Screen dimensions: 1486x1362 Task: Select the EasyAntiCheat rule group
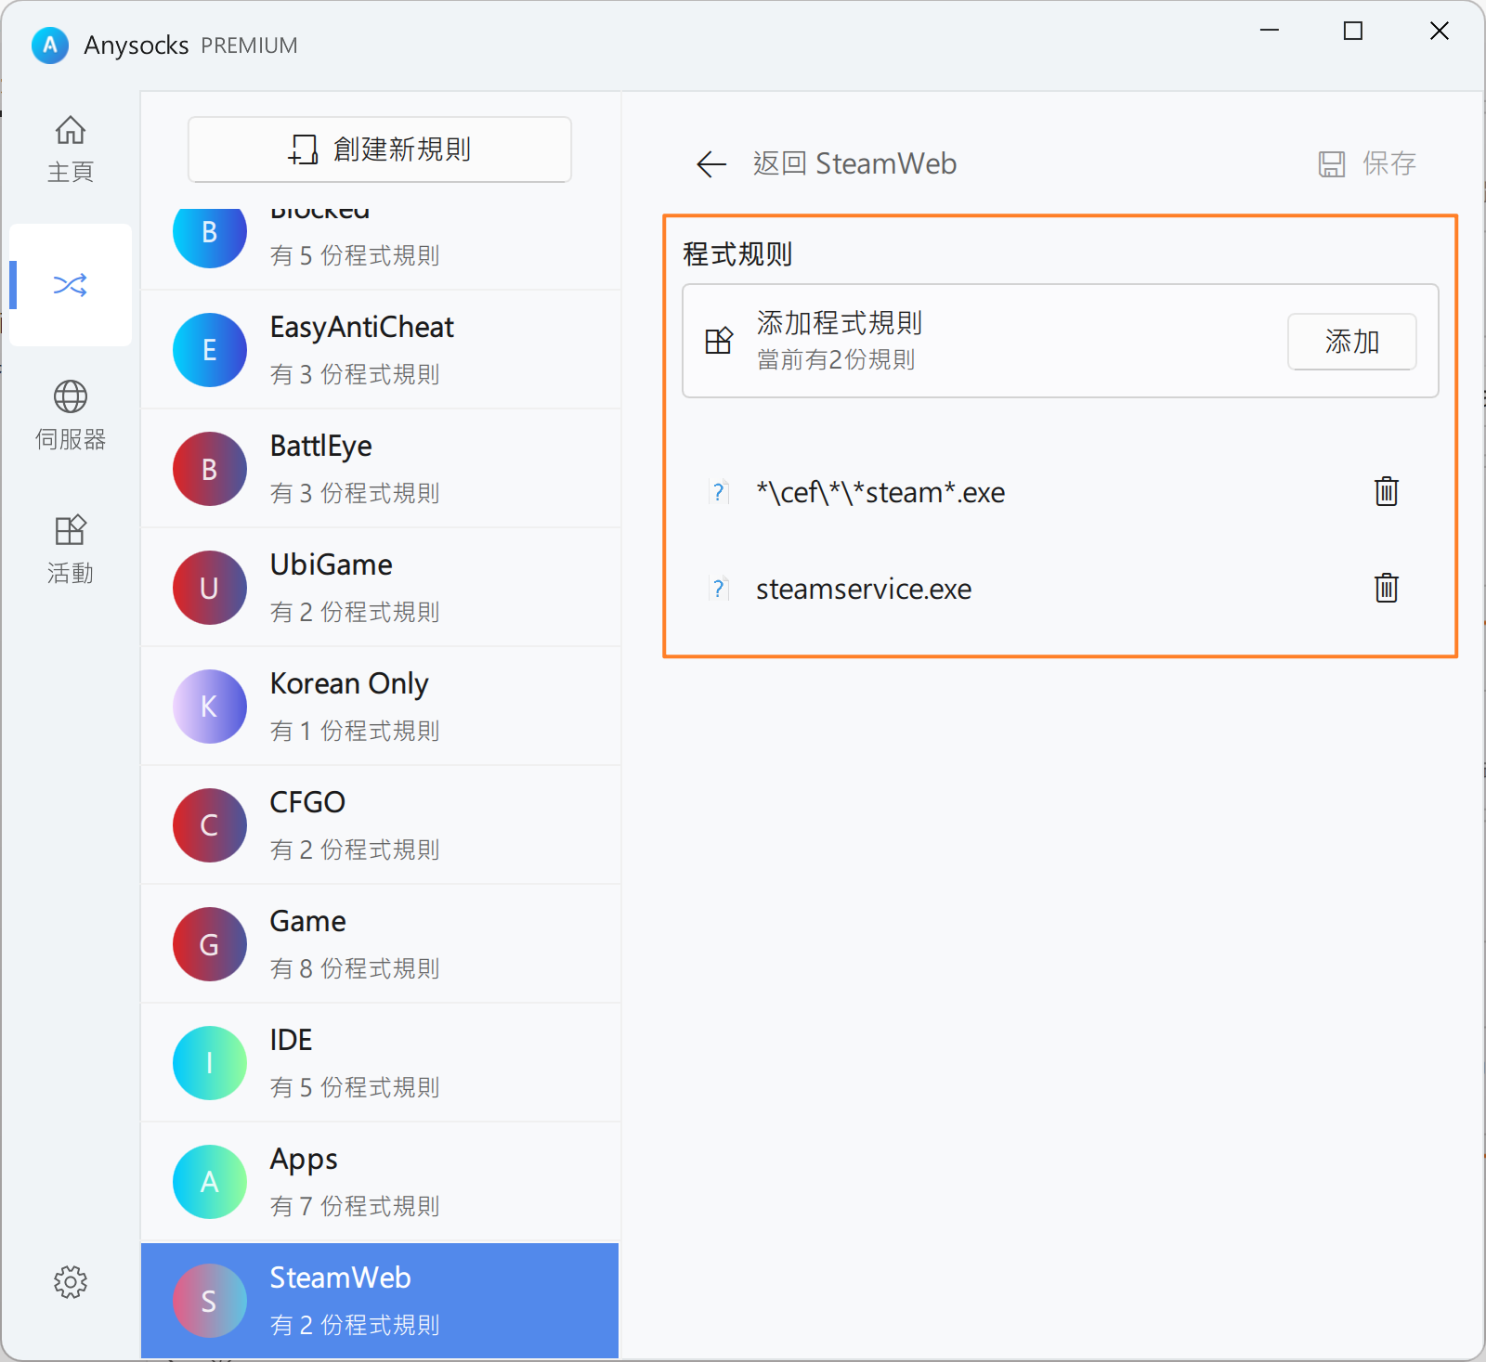(x=379, y=350)
